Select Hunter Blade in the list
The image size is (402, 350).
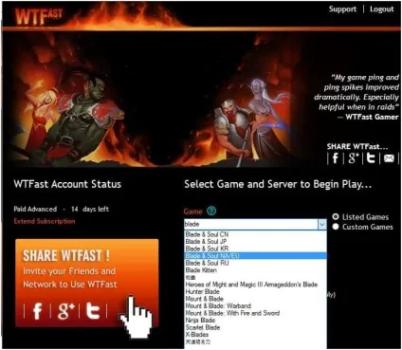[255, 291]
